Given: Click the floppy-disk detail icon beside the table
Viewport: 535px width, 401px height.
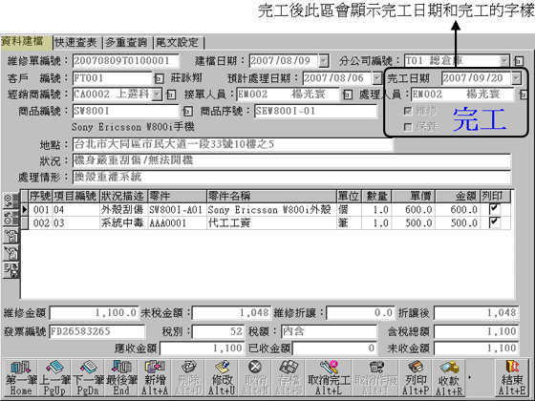Looking at the screenshot, I should tap(11, 270).
